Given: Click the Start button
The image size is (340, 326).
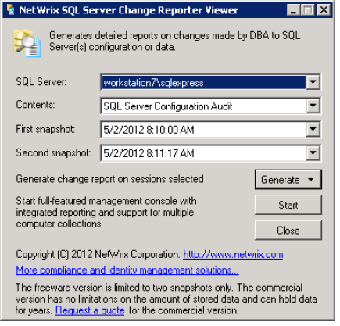Looking at the screenshot, I should pos(288,205).
